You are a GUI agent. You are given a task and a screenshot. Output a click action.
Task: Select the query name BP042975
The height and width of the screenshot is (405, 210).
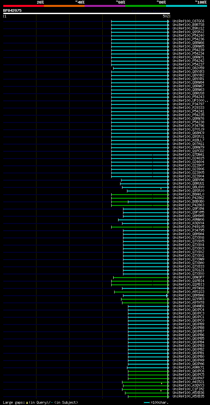point(12,10)
